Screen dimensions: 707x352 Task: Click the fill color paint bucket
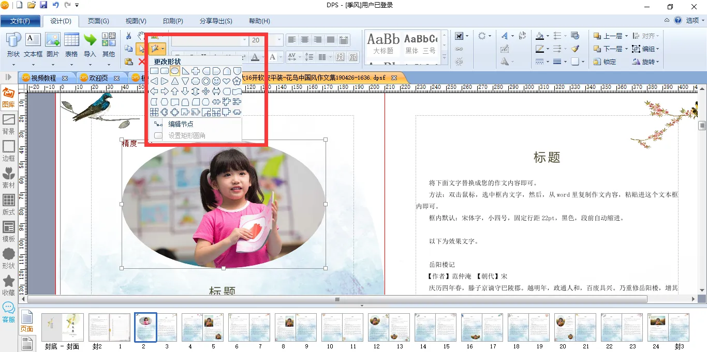(x=540, y=36)
